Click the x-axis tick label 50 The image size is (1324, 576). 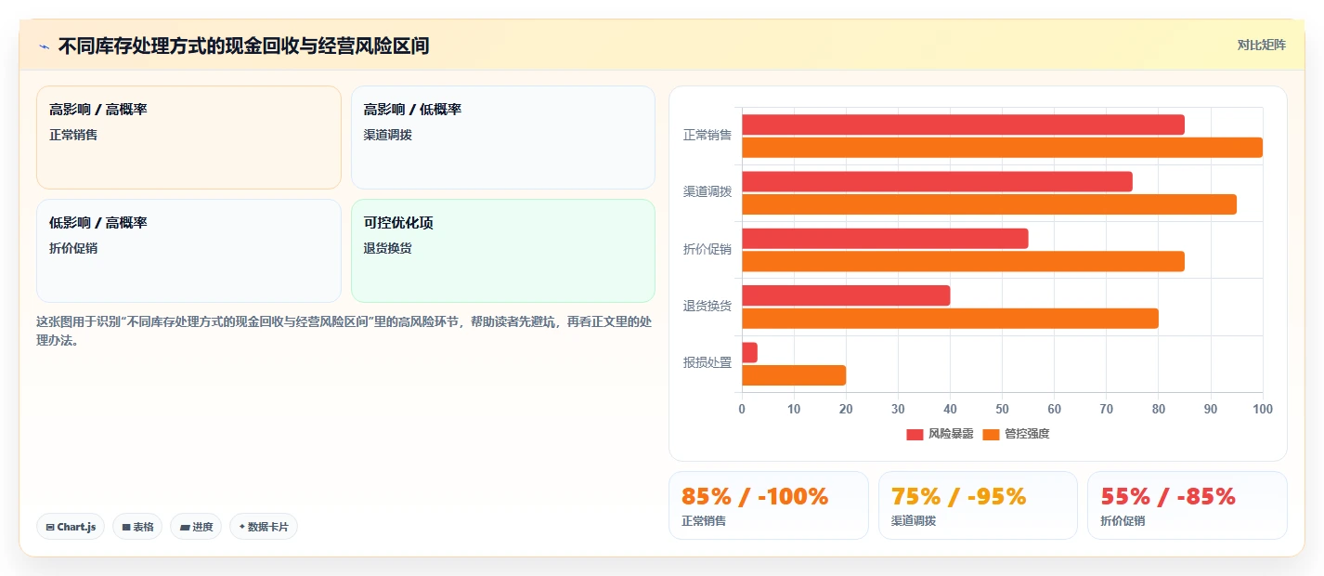tap(1002, 409)
